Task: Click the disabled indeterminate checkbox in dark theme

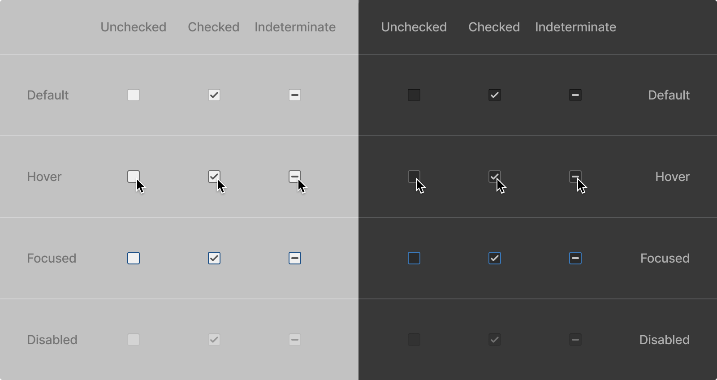Action: coord(575,340)
